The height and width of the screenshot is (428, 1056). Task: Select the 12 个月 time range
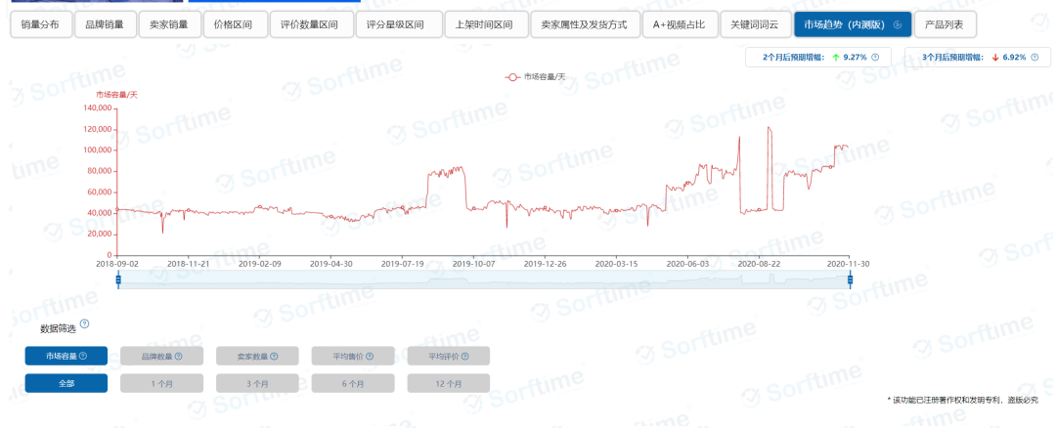pyautogui.click(x=448, y=384)
